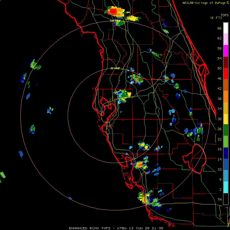Pick the bright red legend swatch
Image resolution: width=230 pixels, height=230 pixels.
coord(226,74)
